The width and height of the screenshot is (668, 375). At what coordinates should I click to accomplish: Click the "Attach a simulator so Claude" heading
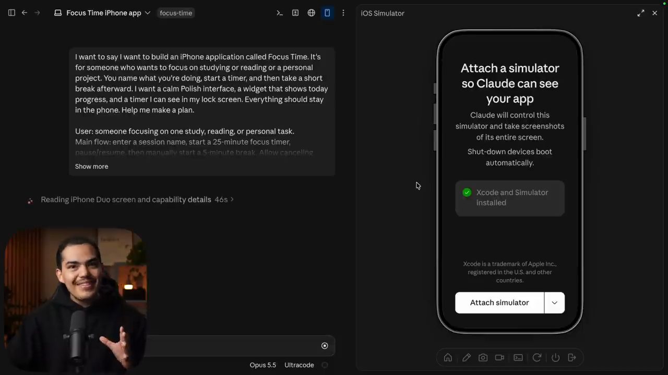coord(510,83)
